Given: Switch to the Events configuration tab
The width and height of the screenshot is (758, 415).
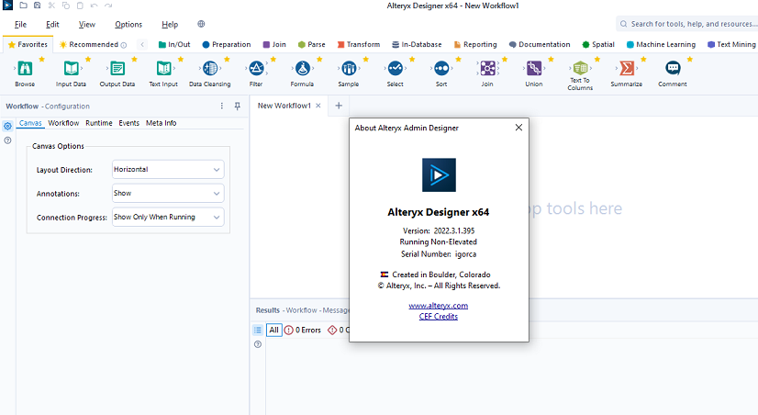Looking at the screenshot, I should (129, 123).
